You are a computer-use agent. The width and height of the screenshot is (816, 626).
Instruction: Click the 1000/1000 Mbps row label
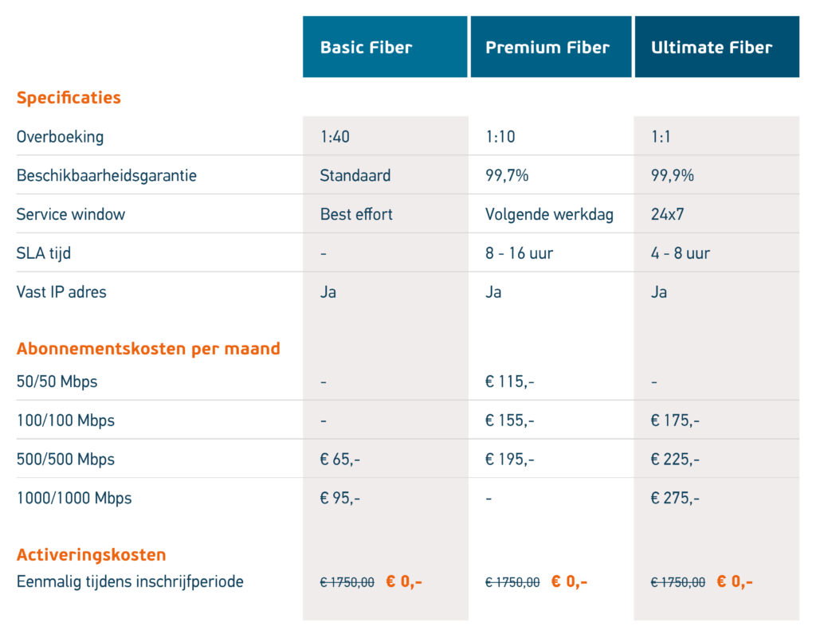tap(74, 498)
